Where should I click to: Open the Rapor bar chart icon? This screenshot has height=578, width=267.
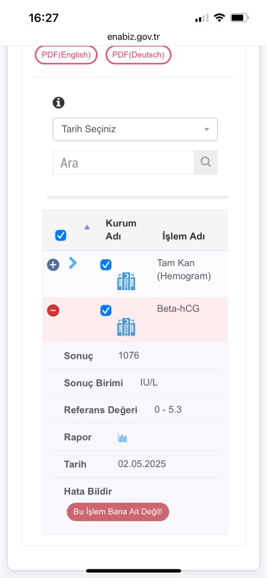point(122,438)
